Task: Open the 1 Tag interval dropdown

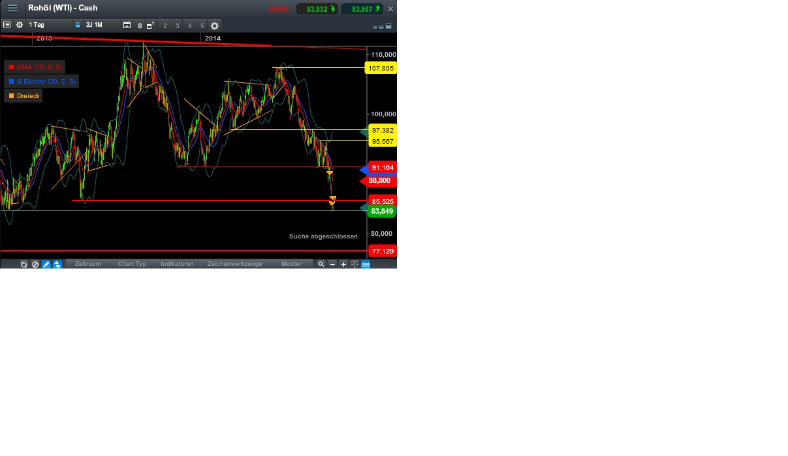Action: point(37,25)
